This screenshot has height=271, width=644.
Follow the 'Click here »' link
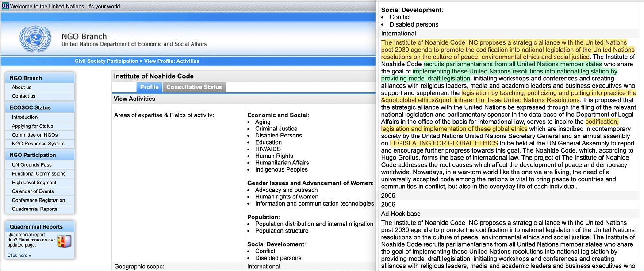pyautogui.click(x=19, y=256)
